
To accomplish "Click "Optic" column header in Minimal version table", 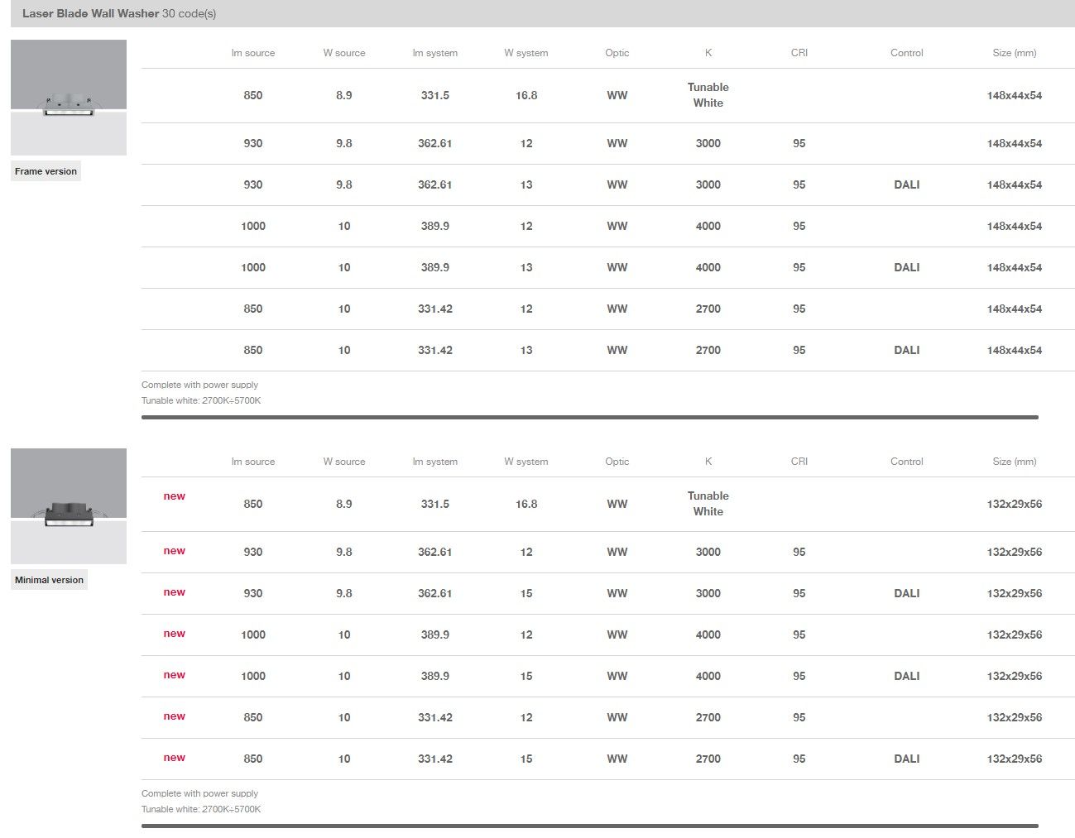I will point(617,462).
